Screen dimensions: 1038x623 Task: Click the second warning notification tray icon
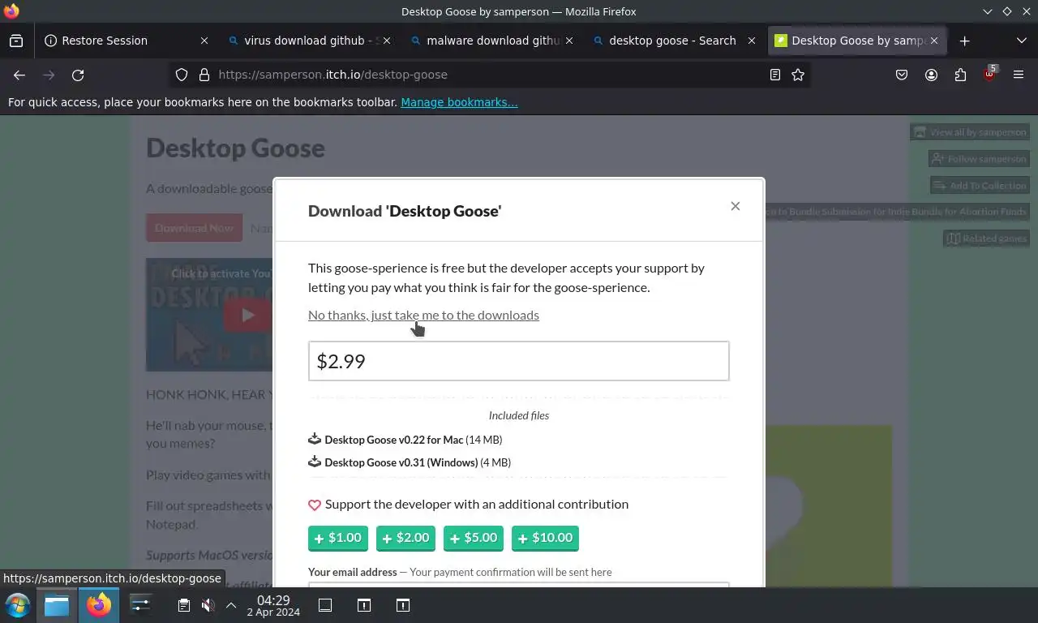403,605
